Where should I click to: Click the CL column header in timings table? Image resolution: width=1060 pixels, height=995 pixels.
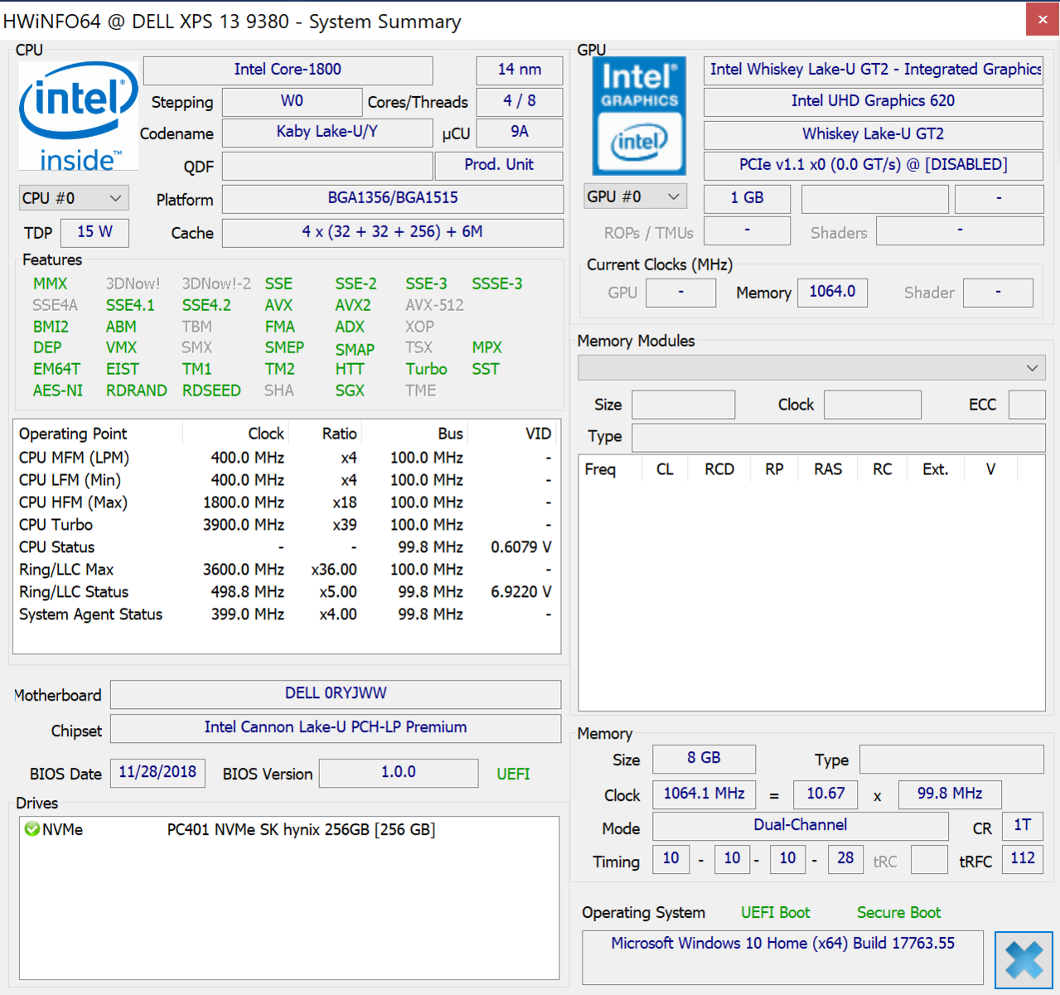(665, 469)
